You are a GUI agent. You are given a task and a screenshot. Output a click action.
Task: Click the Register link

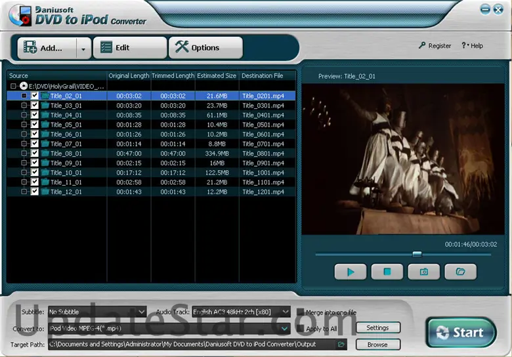point(435,46)
